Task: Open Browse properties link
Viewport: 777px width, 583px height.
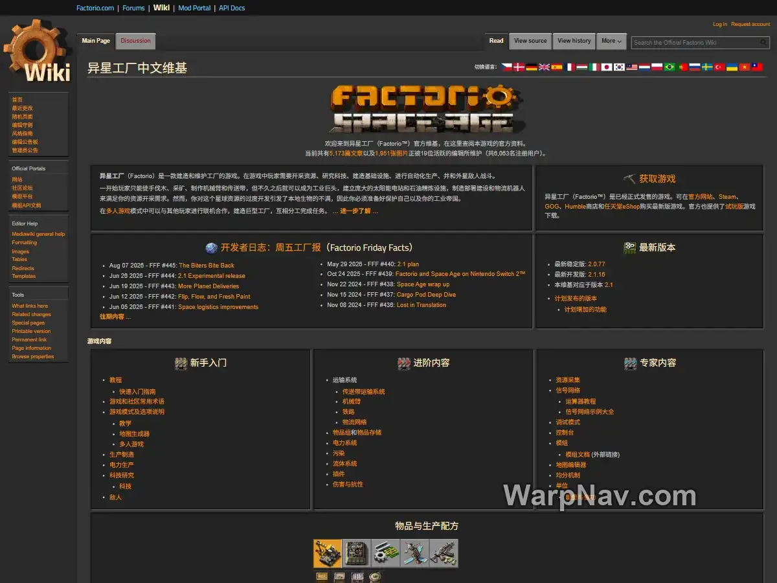Action: tap(33, 356)
